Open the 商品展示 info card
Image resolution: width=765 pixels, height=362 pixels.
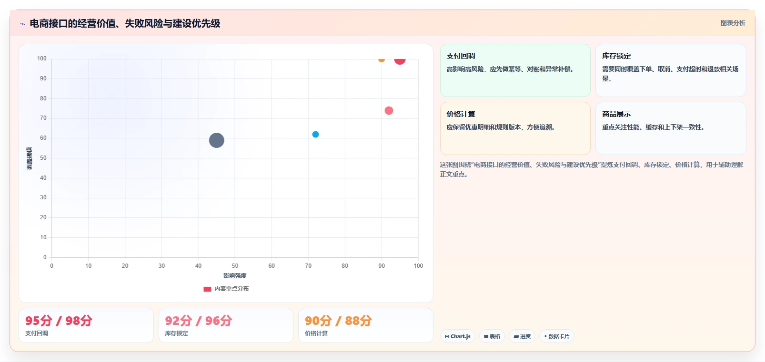coord(671,128)
